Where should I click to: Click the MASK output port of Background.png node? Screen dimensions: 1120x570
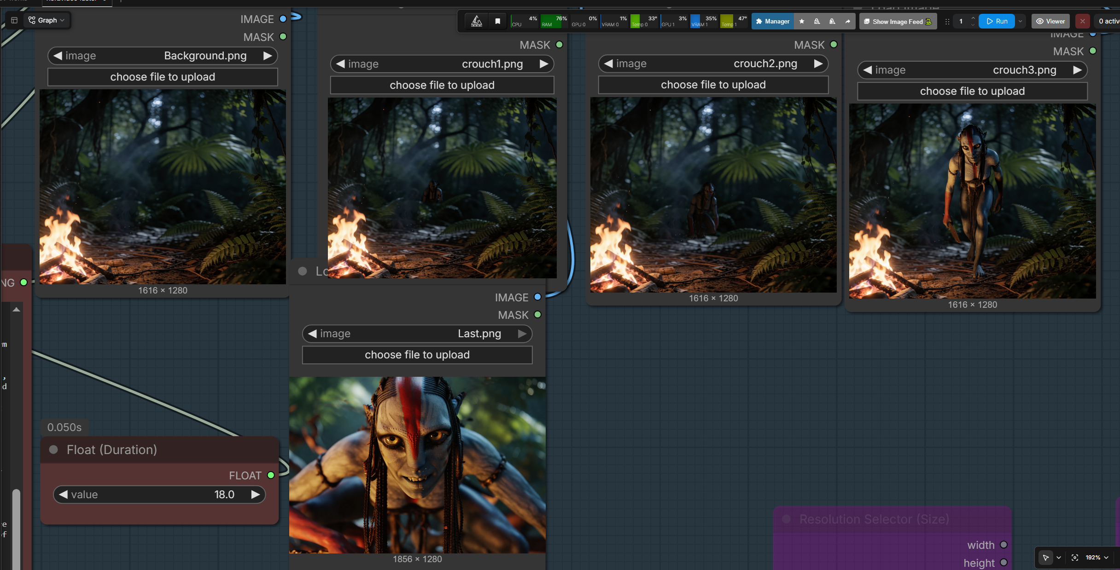(283, 37)
